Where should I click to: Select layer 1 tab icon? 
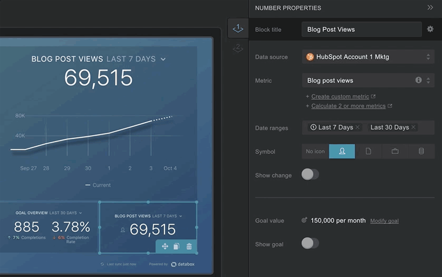pos(238,28)
